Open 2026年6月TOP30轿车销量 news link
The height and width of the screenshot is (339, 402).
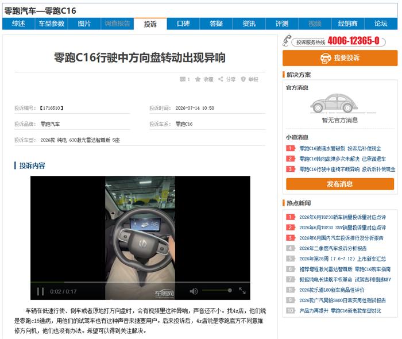tap(342, 217)
